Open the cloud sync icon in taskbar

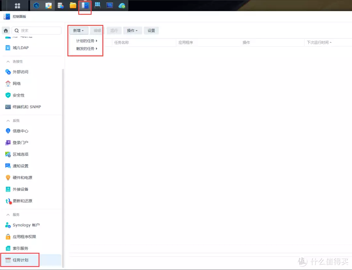(x=122, y=6)
